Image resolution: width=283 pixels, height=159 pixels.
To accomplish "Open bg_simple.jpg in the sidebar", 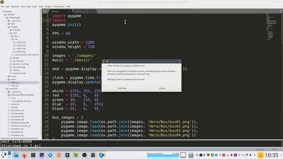I will [19, 67].
